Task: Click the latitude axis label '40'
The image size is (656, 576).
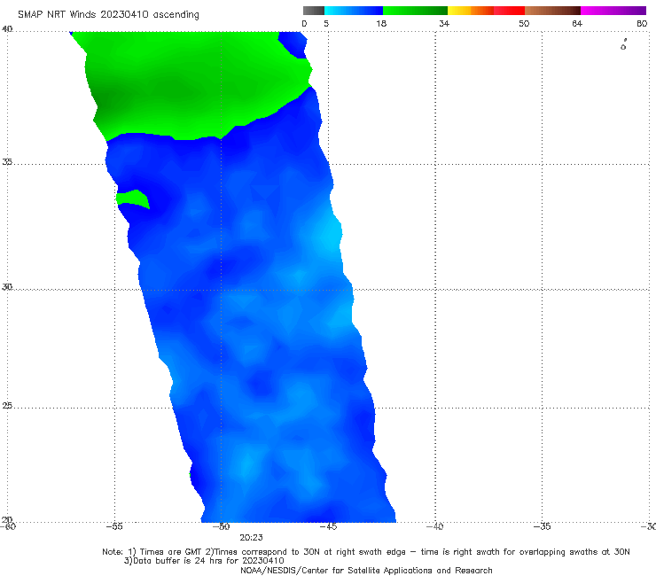Action: 7,29
